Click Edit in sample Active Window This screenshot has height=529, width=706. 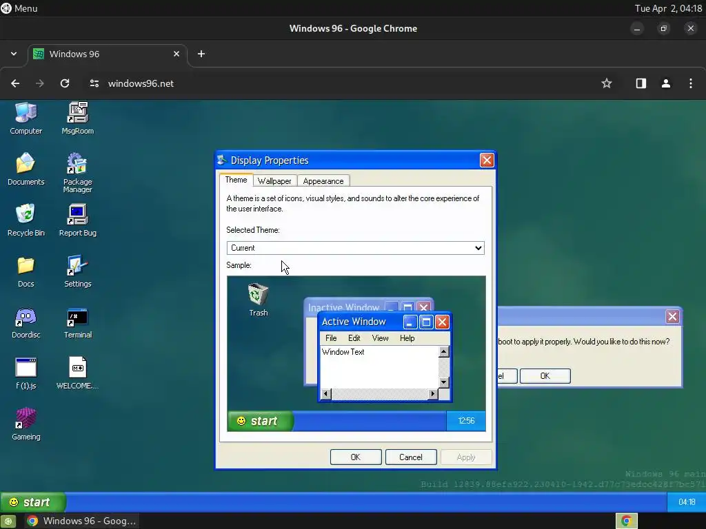[354, 338]
